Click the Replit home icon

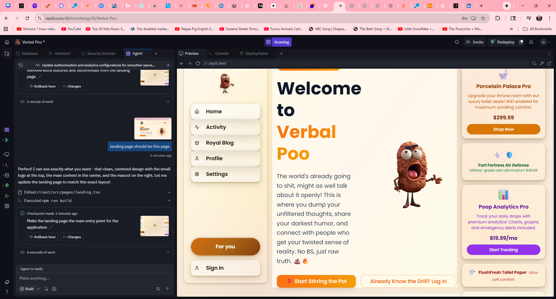(x=7, y=42)
